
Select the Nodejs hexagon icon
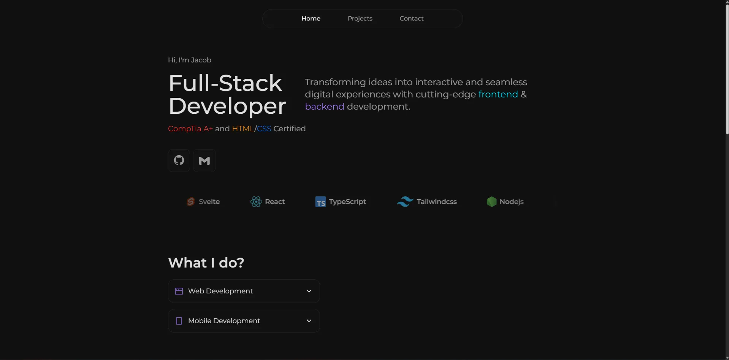tap(492, 201)
